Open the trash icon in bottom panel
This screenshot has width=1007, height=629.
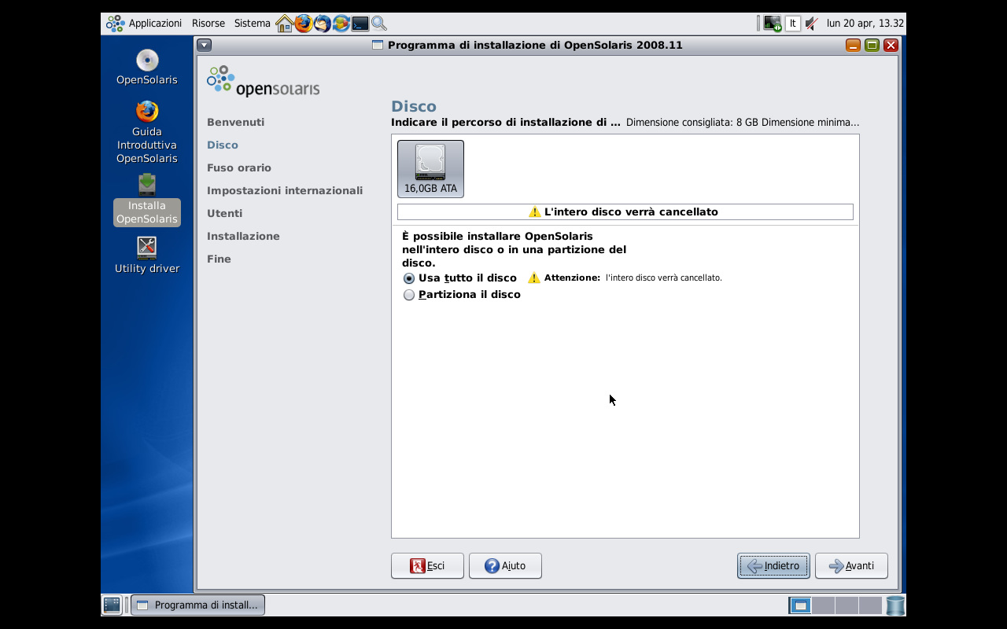895,605
